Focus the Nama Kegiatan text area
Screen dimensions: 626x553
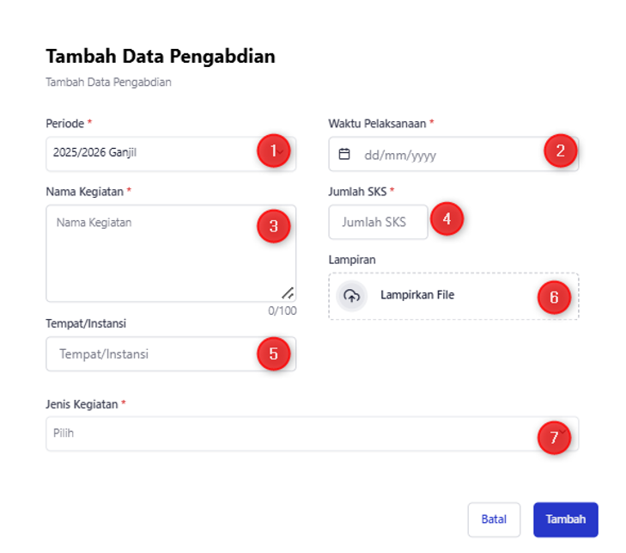171,253
